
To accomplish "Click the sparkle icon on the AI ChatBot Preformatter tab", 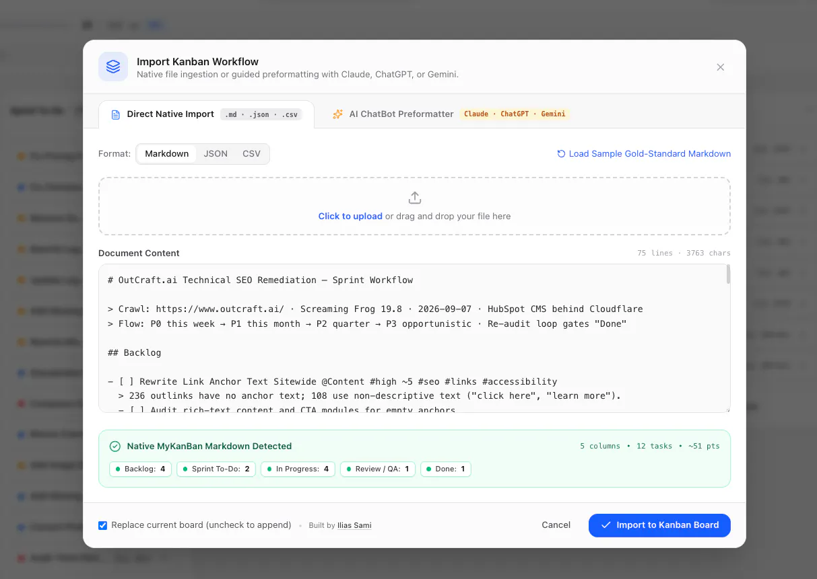I will 338,114.
